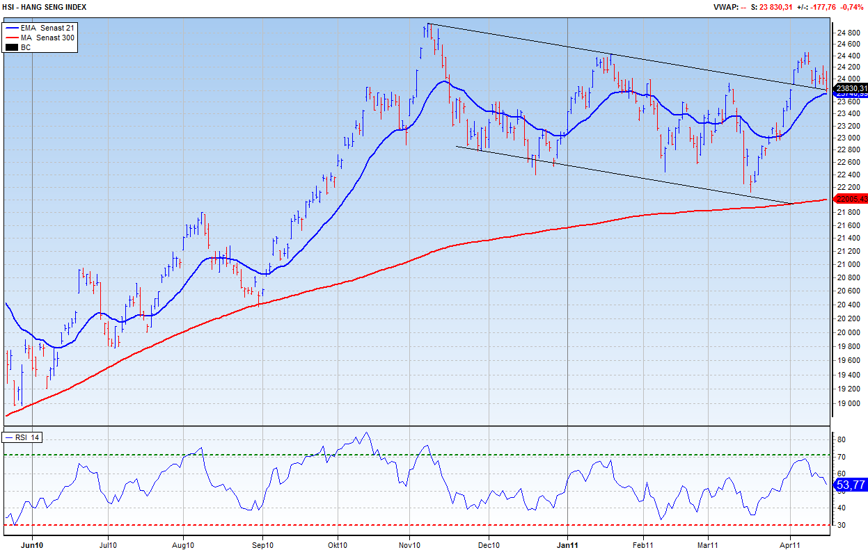Click the 24 800 price axis label
The width and height of the screenshot is (868, 550).
pos(846,33)
